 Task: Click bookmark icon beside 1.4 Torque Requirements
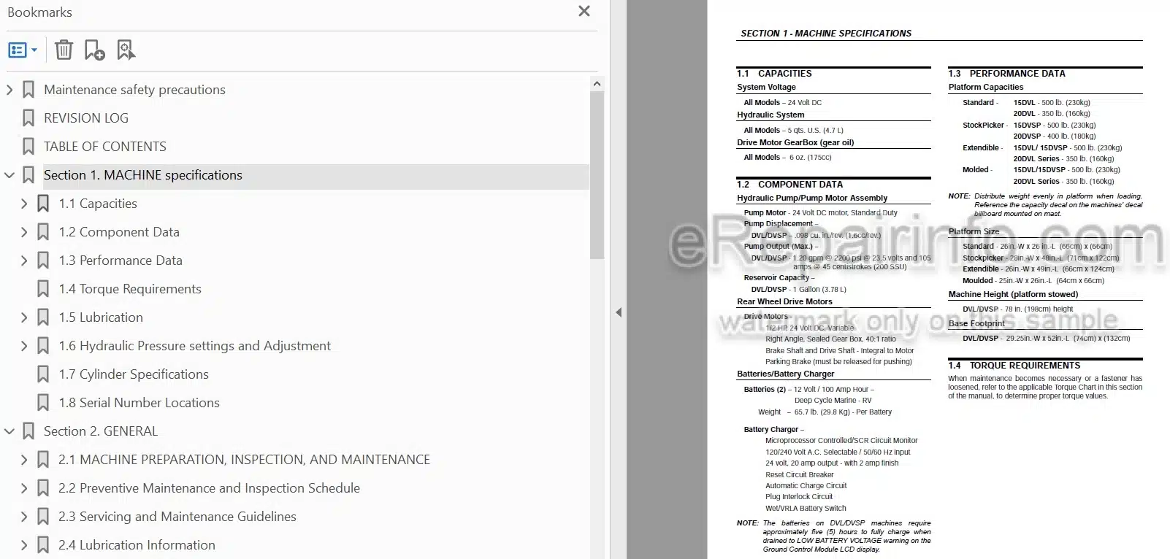pyautogui.click(x=43, y=289)
